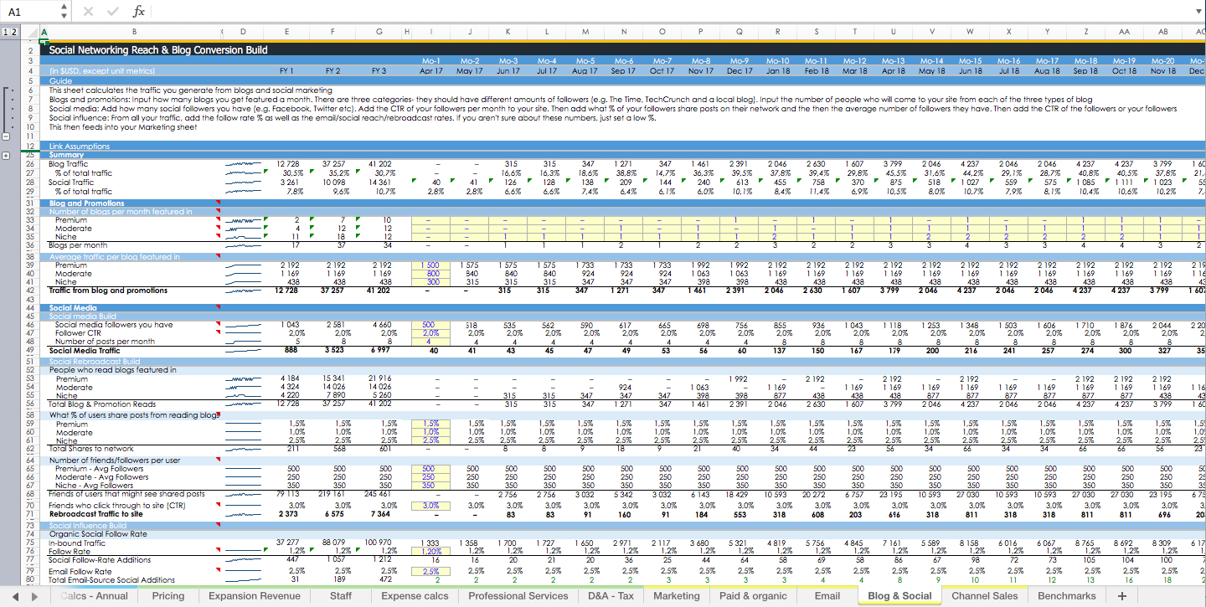Select column K header
The width and height of the screenshot is (1206, 607).
coord(508,32)
